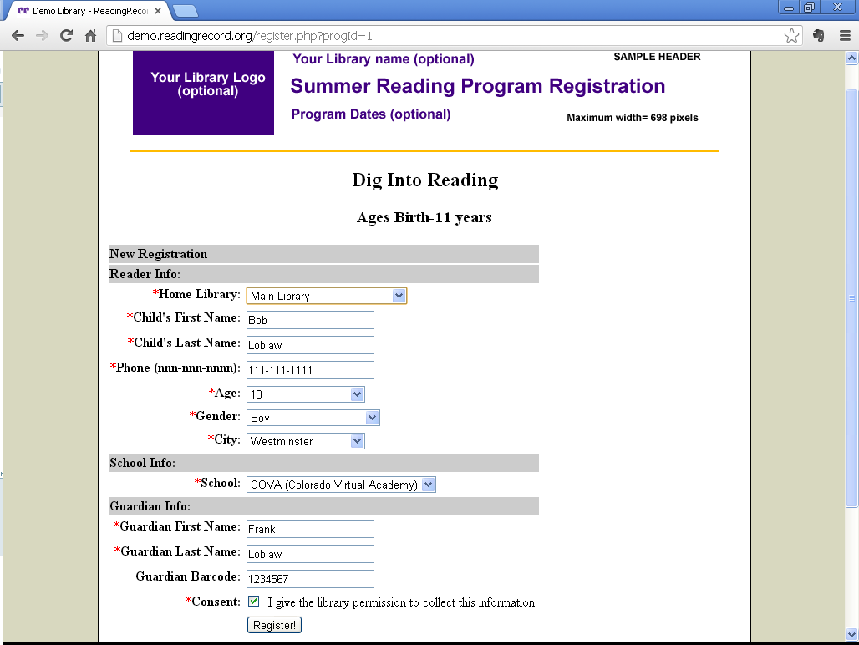
Task: Click the 'SAMPLE HEADER' text
Action: [x=657, y=57]
